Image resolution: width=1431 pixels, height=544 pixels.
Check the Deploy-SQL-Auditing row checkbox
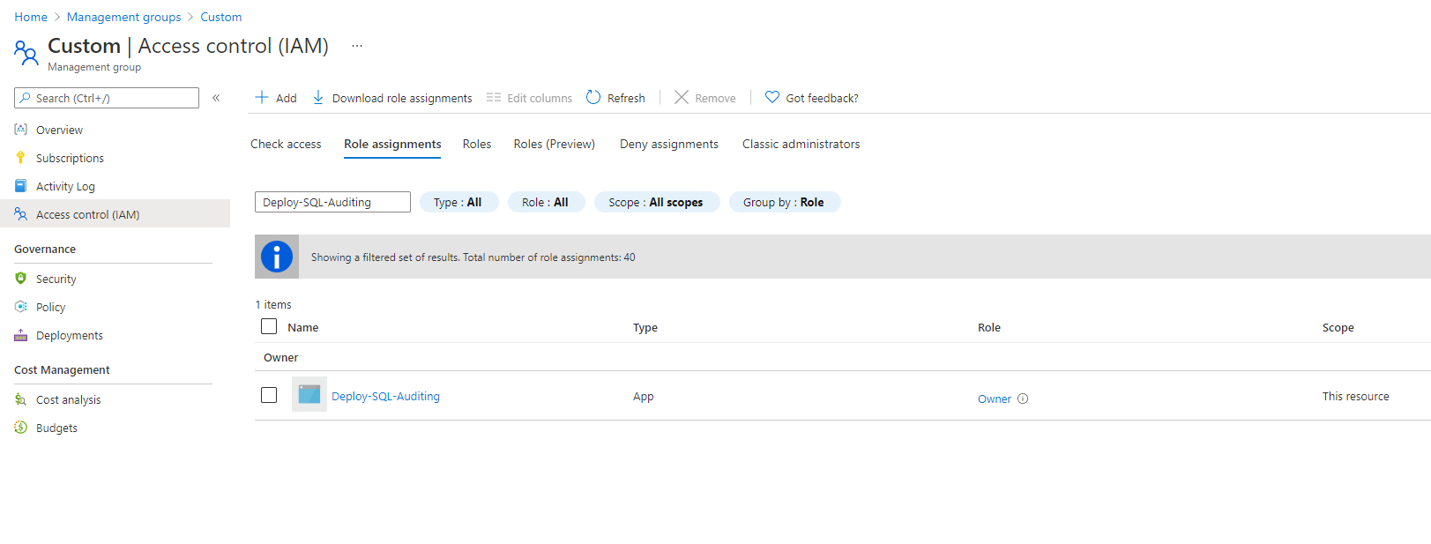click(269, 395)
